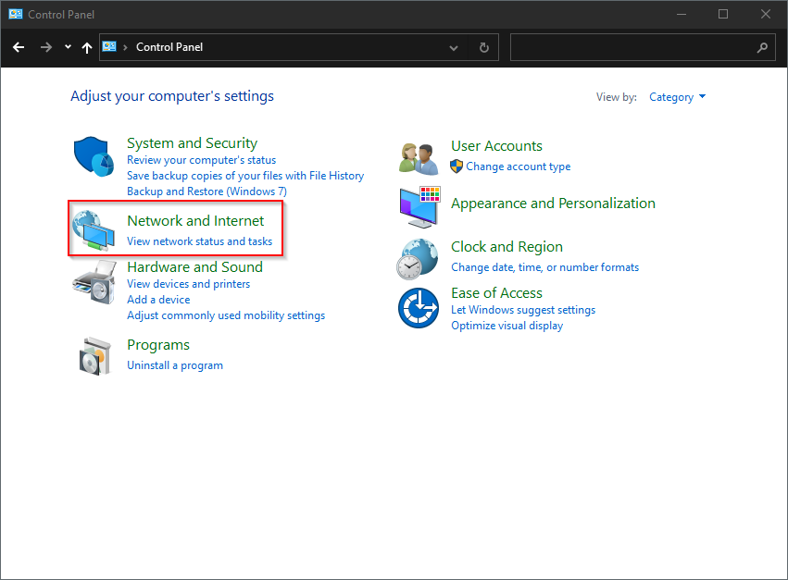Expand the View by Category dropdown
This screenshot has width=788, height=580.
click(677, 97)
